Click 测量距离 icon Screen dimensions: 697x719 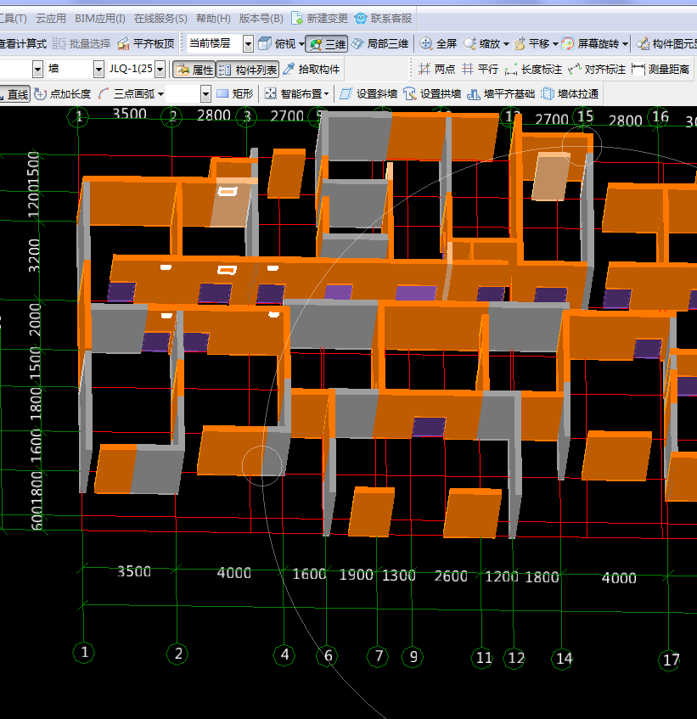click(x=638, y=70)
